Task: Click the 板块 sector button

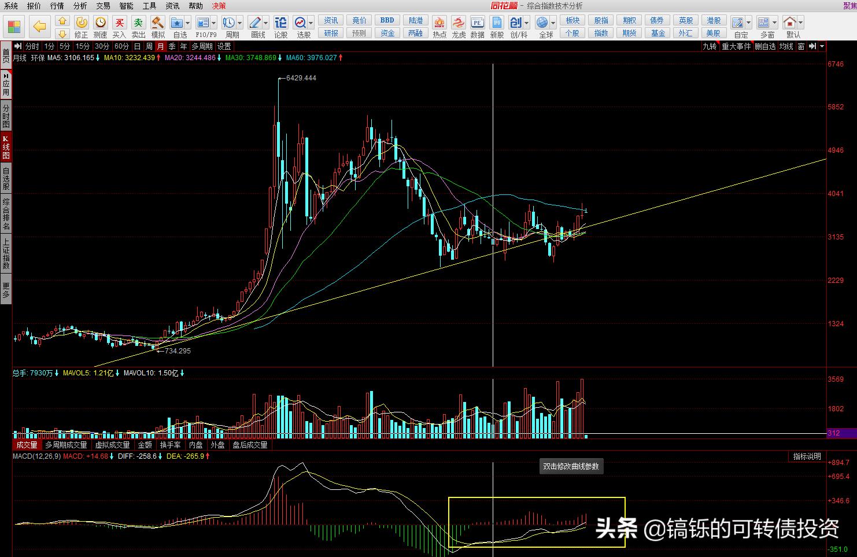Action: pos(572,20)
